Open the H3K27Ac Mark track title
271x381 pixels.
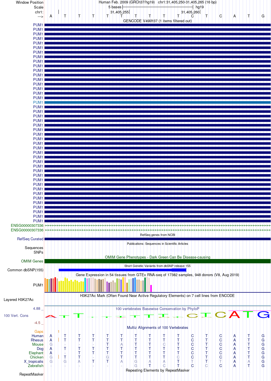pos(157,296)
